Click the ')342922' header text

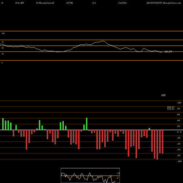point(122,3)
